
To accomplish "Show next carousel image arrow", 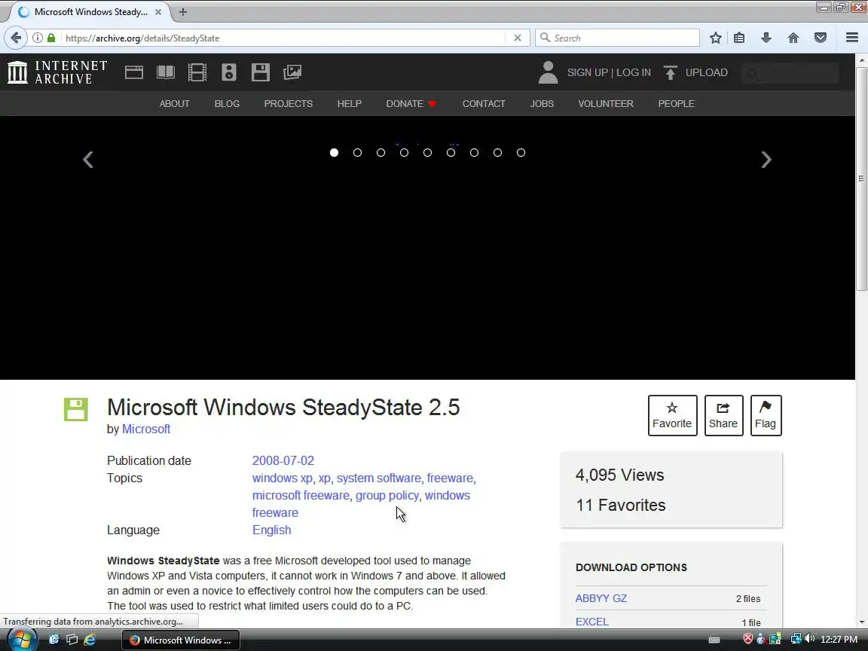I will [766, 160].
